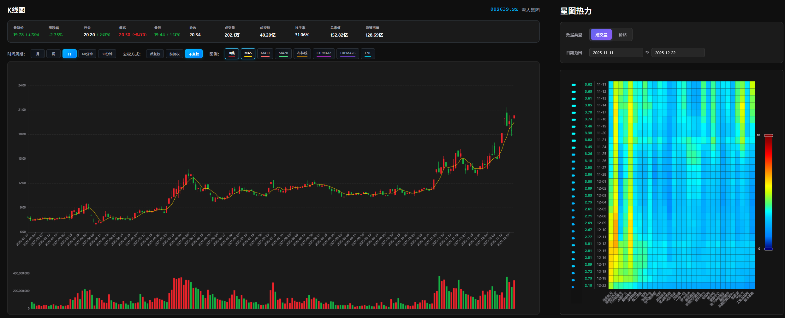Image resolution: width=785 pixels, height=318 pixels.
Task: Choose the 30分钟 time period
Action: pyautogui.click(x=107, y=54)
